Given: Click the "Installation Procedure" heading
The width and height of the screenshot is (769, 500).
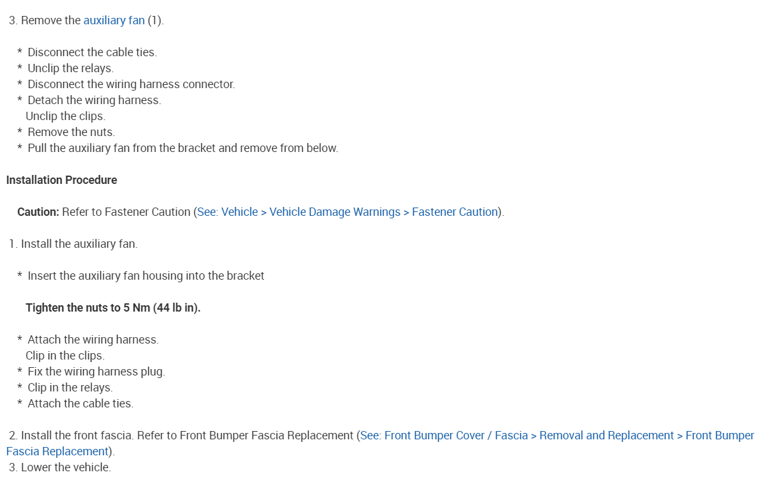Looking at the screenshot, I should point(61,180).
